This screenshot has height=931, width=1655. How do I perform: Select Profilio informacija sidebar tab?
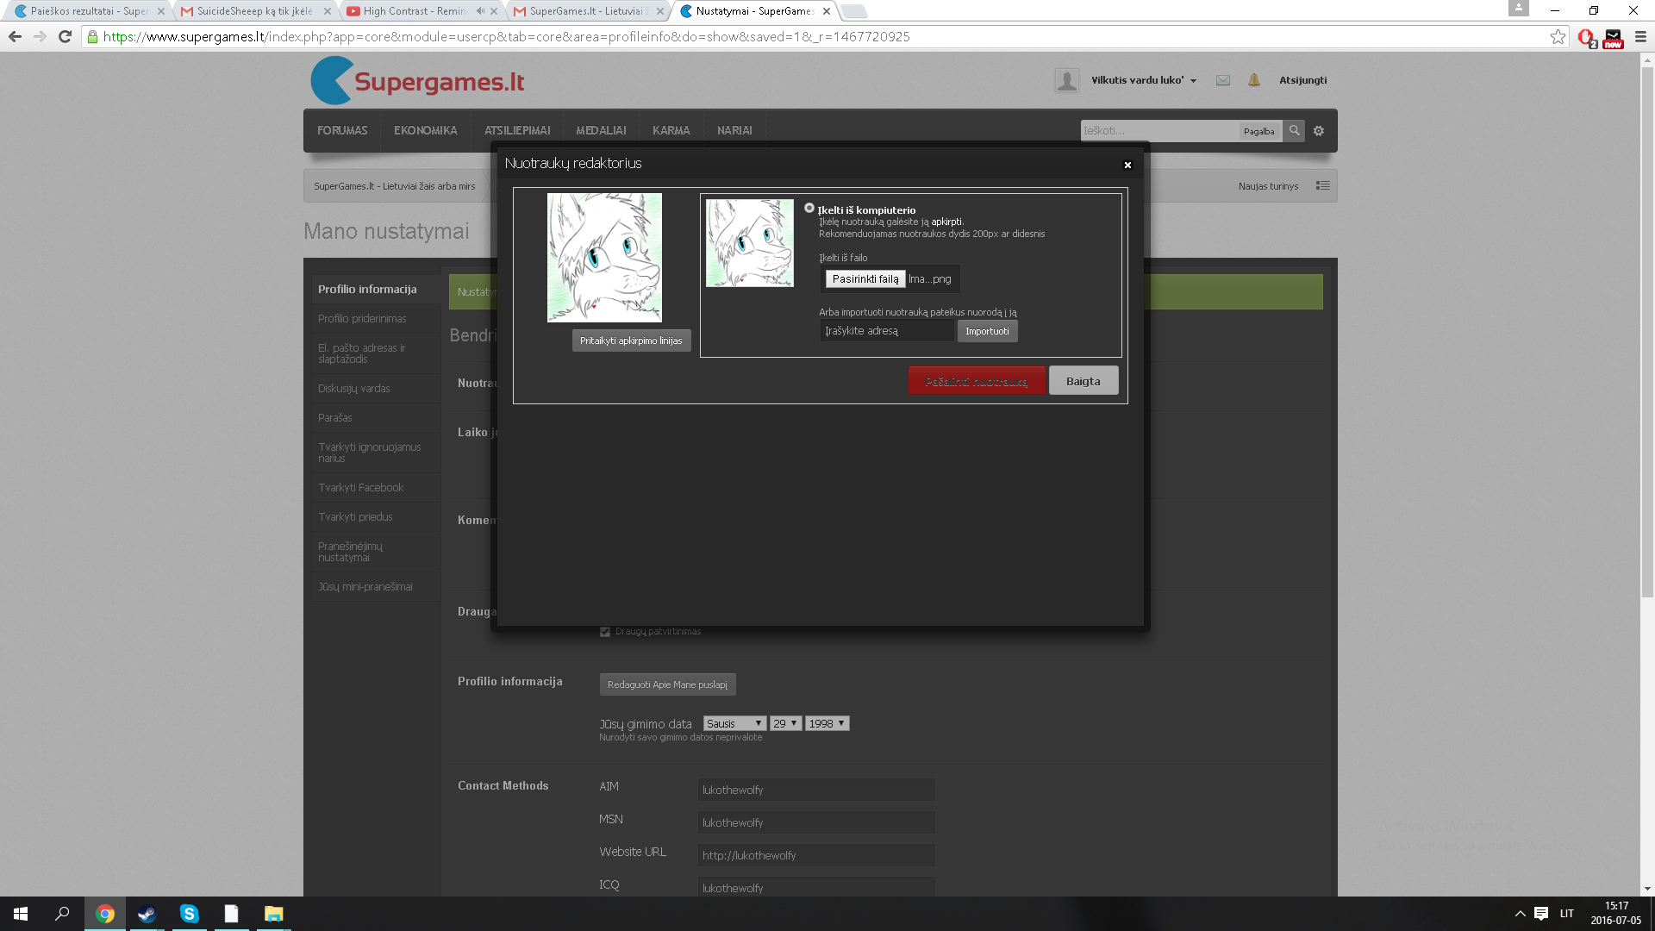click(x=376, y=289)
